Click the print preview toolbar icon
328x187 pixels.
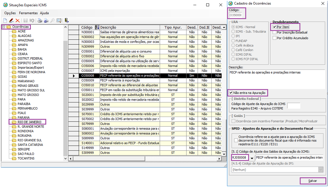coord(59,20)
